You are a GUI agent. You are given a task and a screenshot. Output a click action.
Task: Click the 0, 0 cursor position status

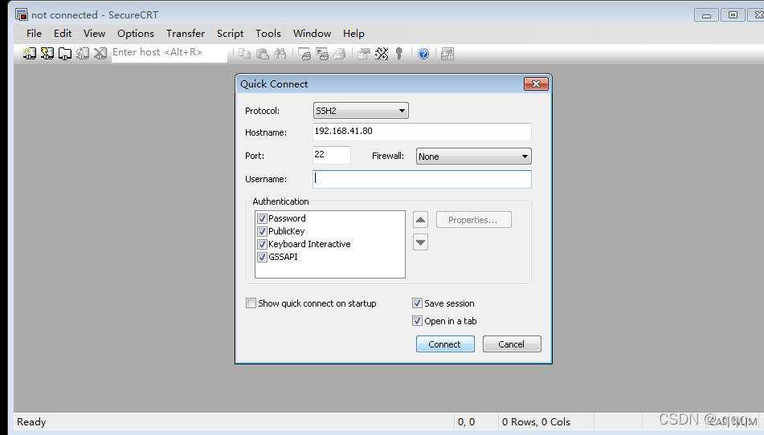[466, 422]
